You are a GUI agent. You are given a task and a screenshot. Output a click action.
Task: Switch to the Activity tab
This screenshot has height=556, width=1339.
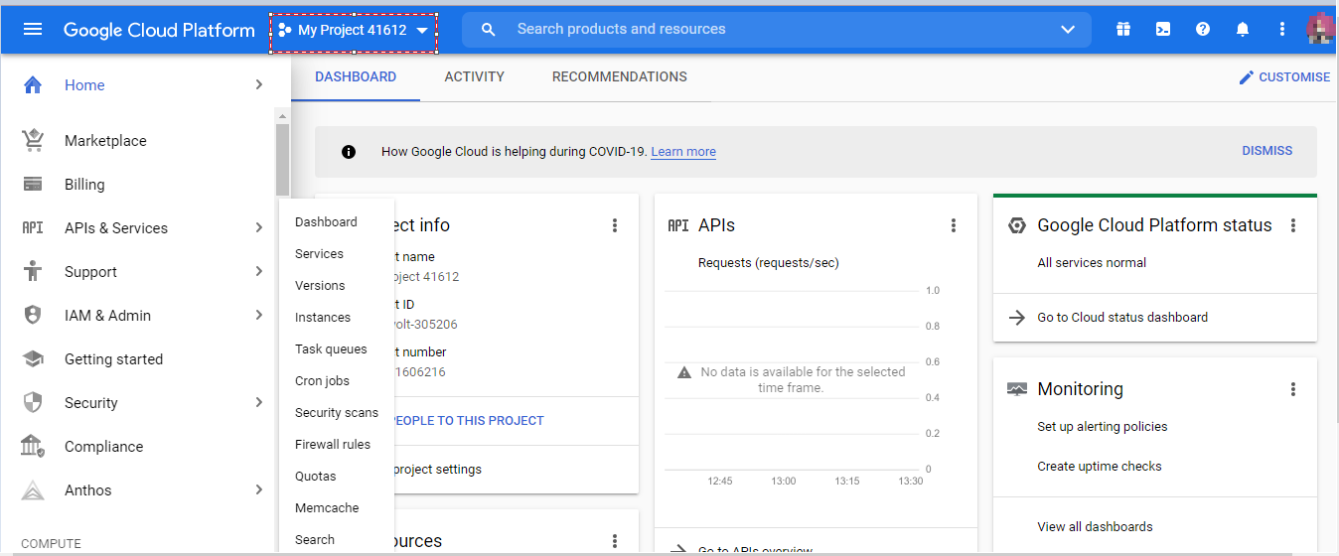coord(475,77)
